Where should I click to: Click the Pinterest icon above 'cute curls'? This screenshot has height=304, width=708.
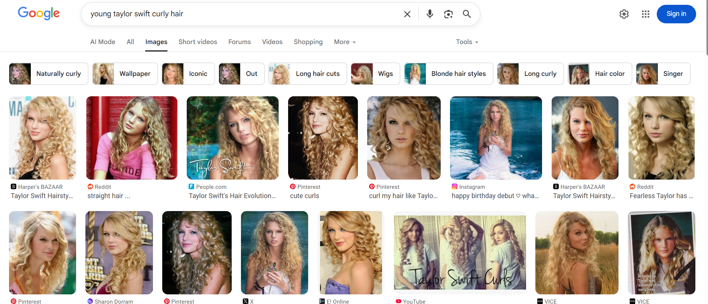pos(293,187)
